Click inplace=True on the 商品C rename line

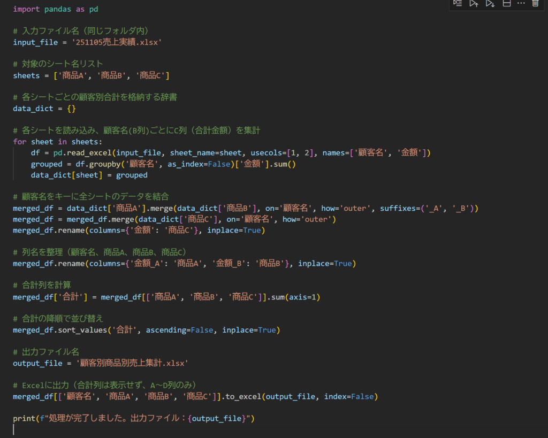[x=235, y=230]
